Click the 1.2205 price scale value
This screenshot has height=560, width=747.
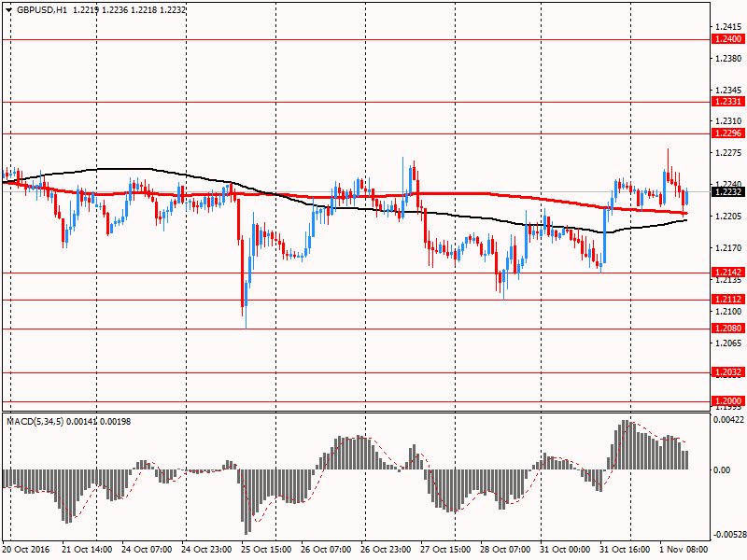coord(728,217)
